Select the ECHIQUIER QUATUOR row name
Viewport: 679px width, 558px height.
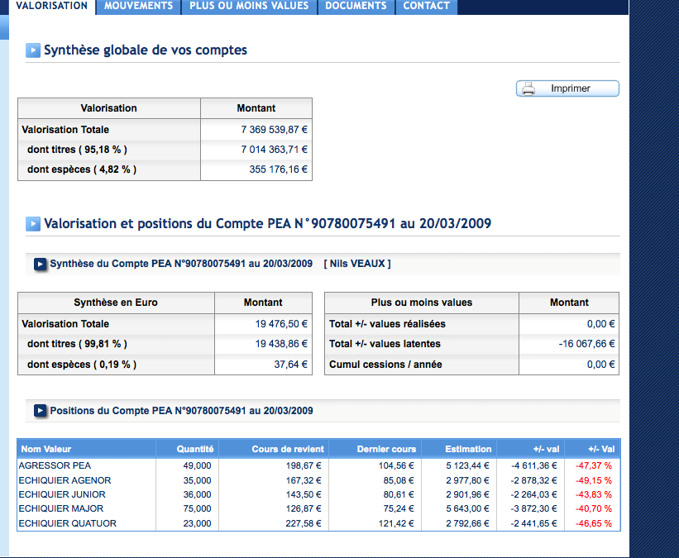(x=67, y=523)
